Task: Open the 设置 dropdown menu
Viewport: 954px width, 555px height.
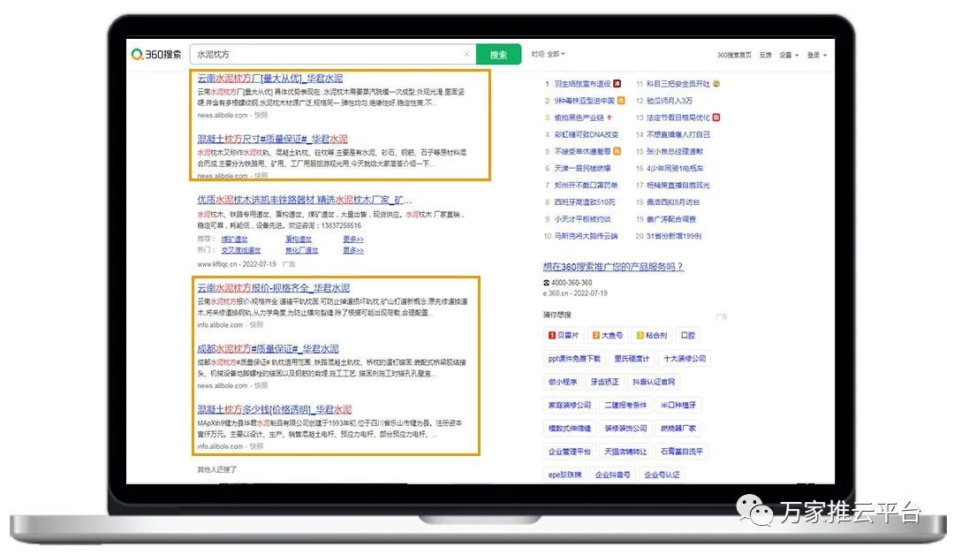Action: click(x=788, y=55)
